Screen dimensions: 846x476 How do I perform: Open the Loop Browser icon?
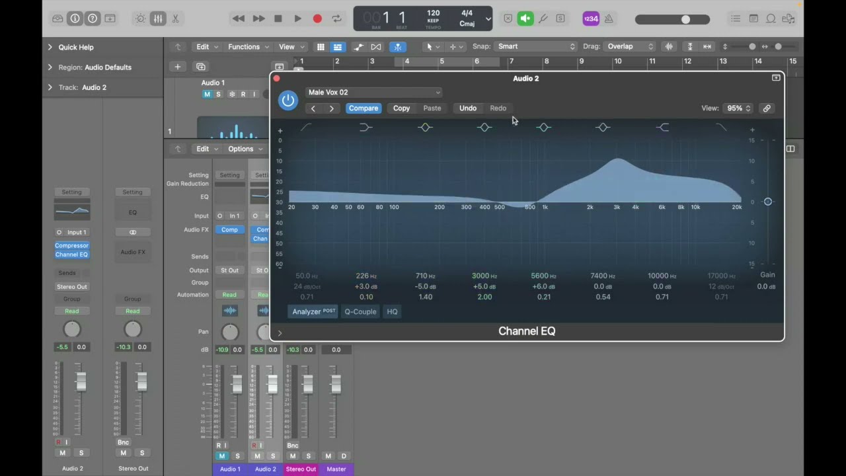pyautogui.click(x=771, y=19)
